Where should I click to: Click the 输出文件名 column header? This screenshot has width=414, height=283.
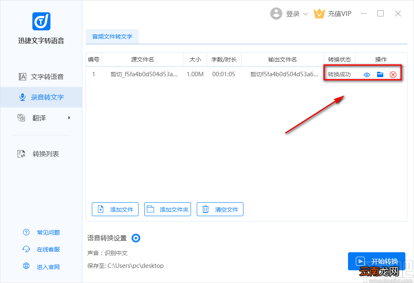click(282, 59)
